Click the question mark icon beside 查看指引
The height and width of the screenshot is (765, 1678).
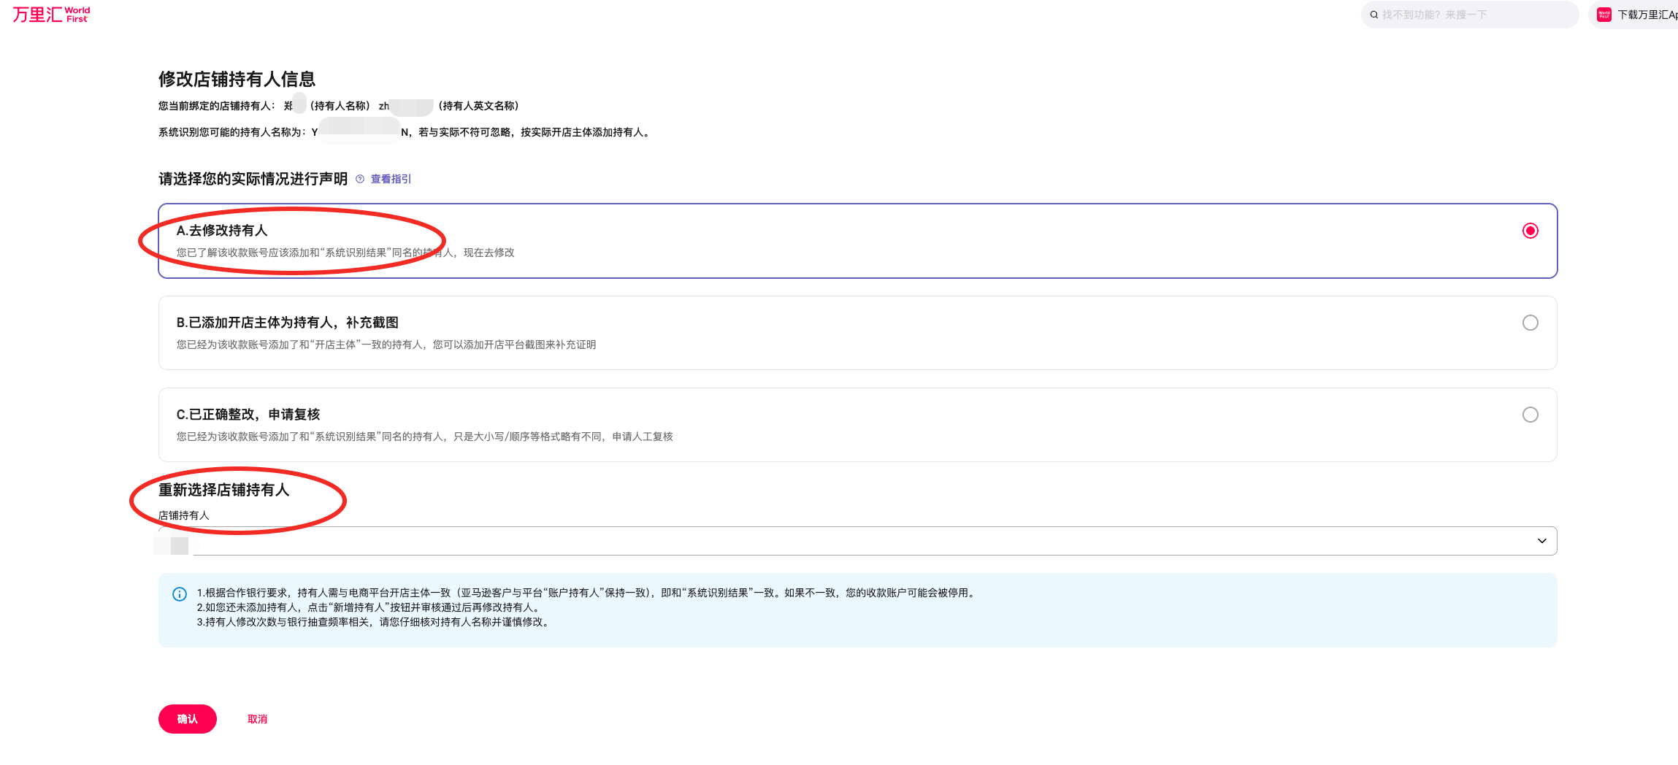(360, 179)
